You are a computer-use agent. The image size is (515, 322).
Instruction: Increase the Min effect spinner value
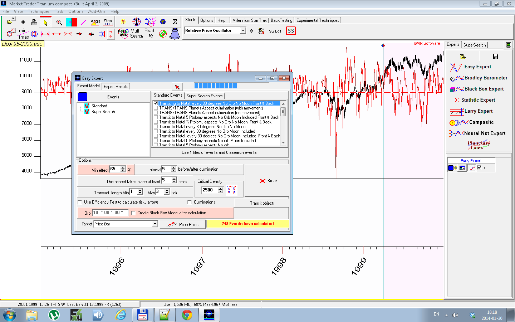tap(123, 167)
